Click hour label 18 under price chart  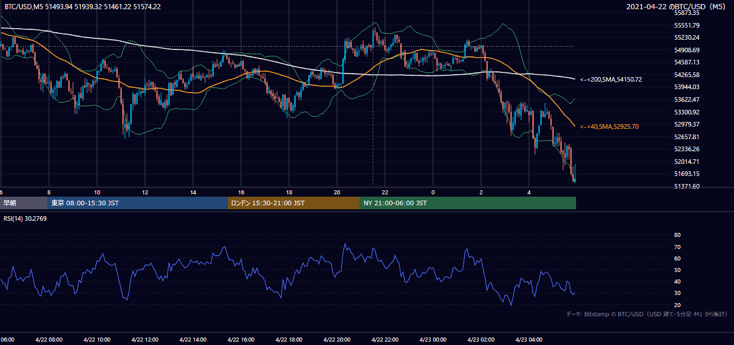click(289, 192)
